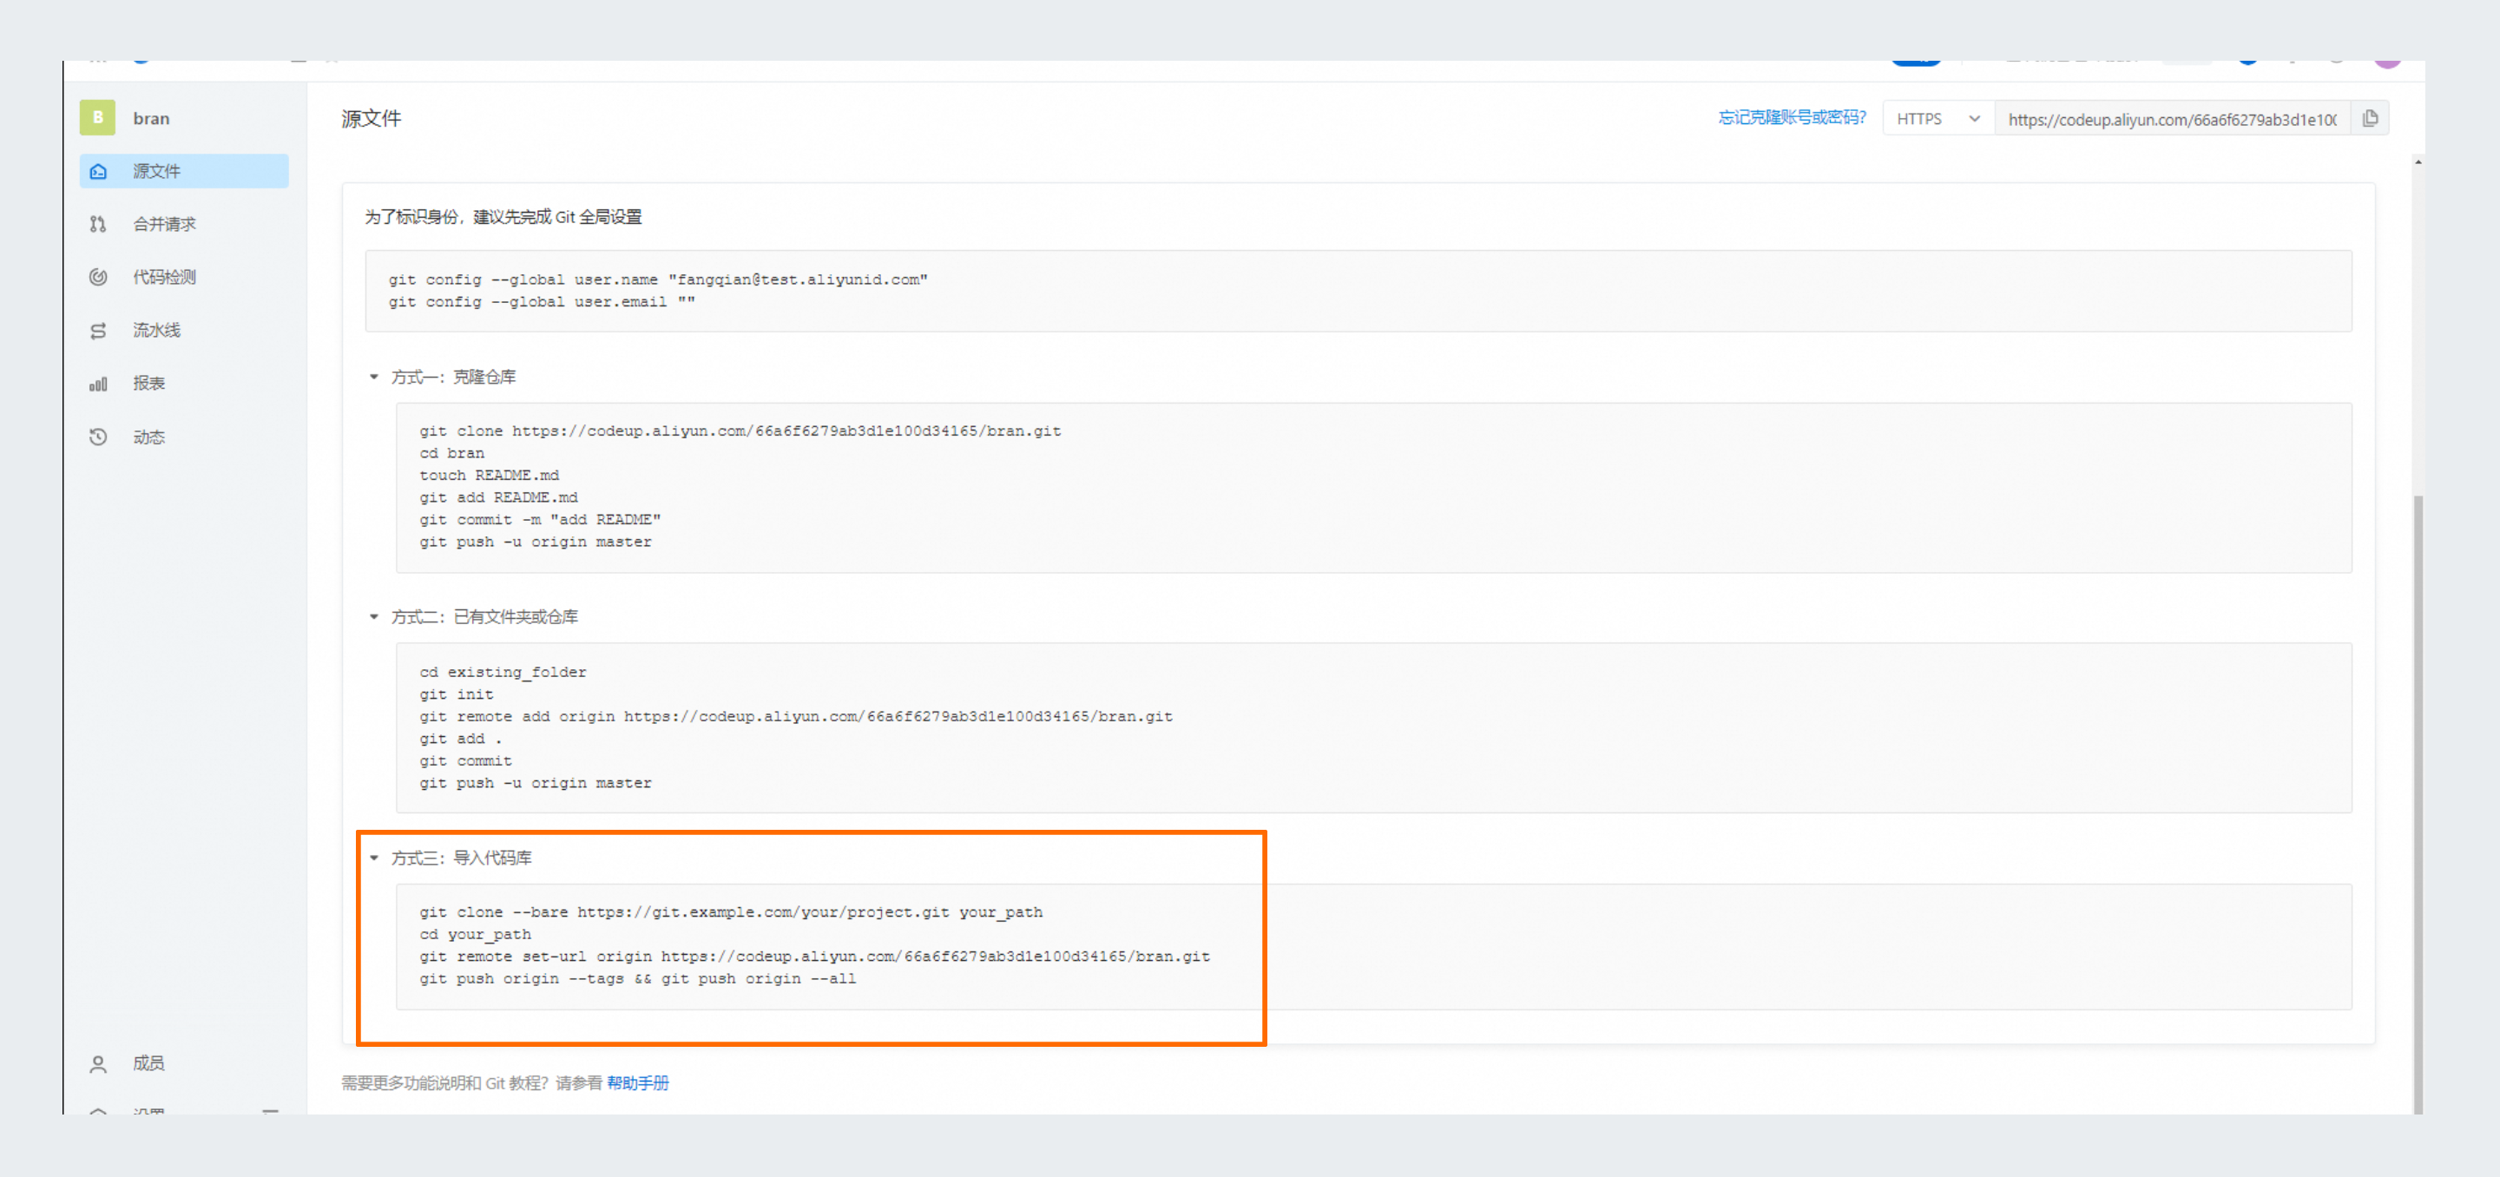Click the 源文件 page heading
The image size is (2500, 1177).
371,118
